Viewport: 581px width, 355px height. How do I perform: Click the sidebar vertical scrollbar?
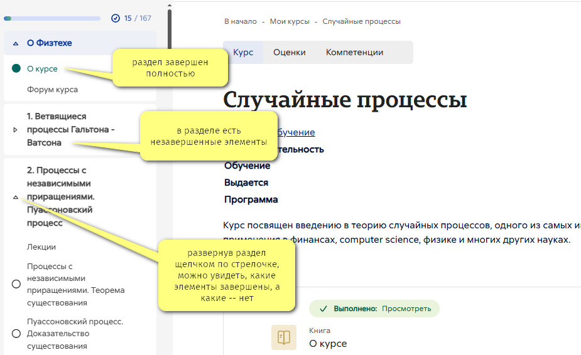[x=170, y=38]
